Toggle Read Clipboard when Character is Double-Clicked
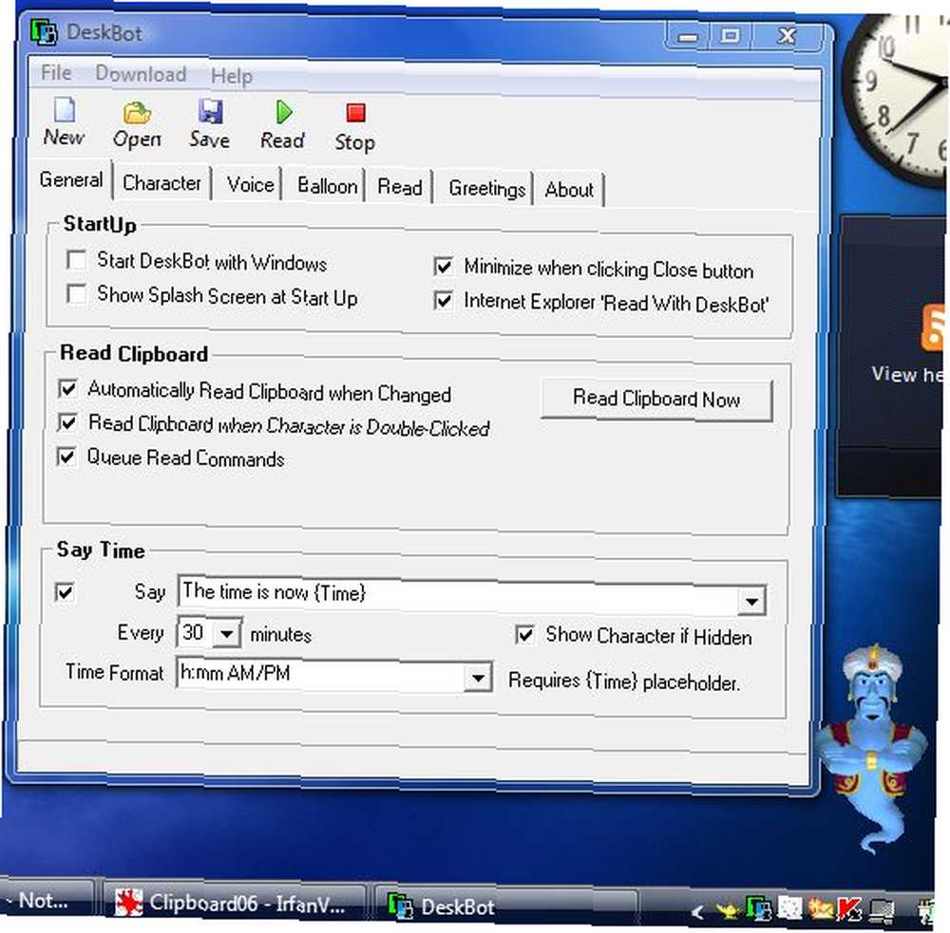 (67, 422)
